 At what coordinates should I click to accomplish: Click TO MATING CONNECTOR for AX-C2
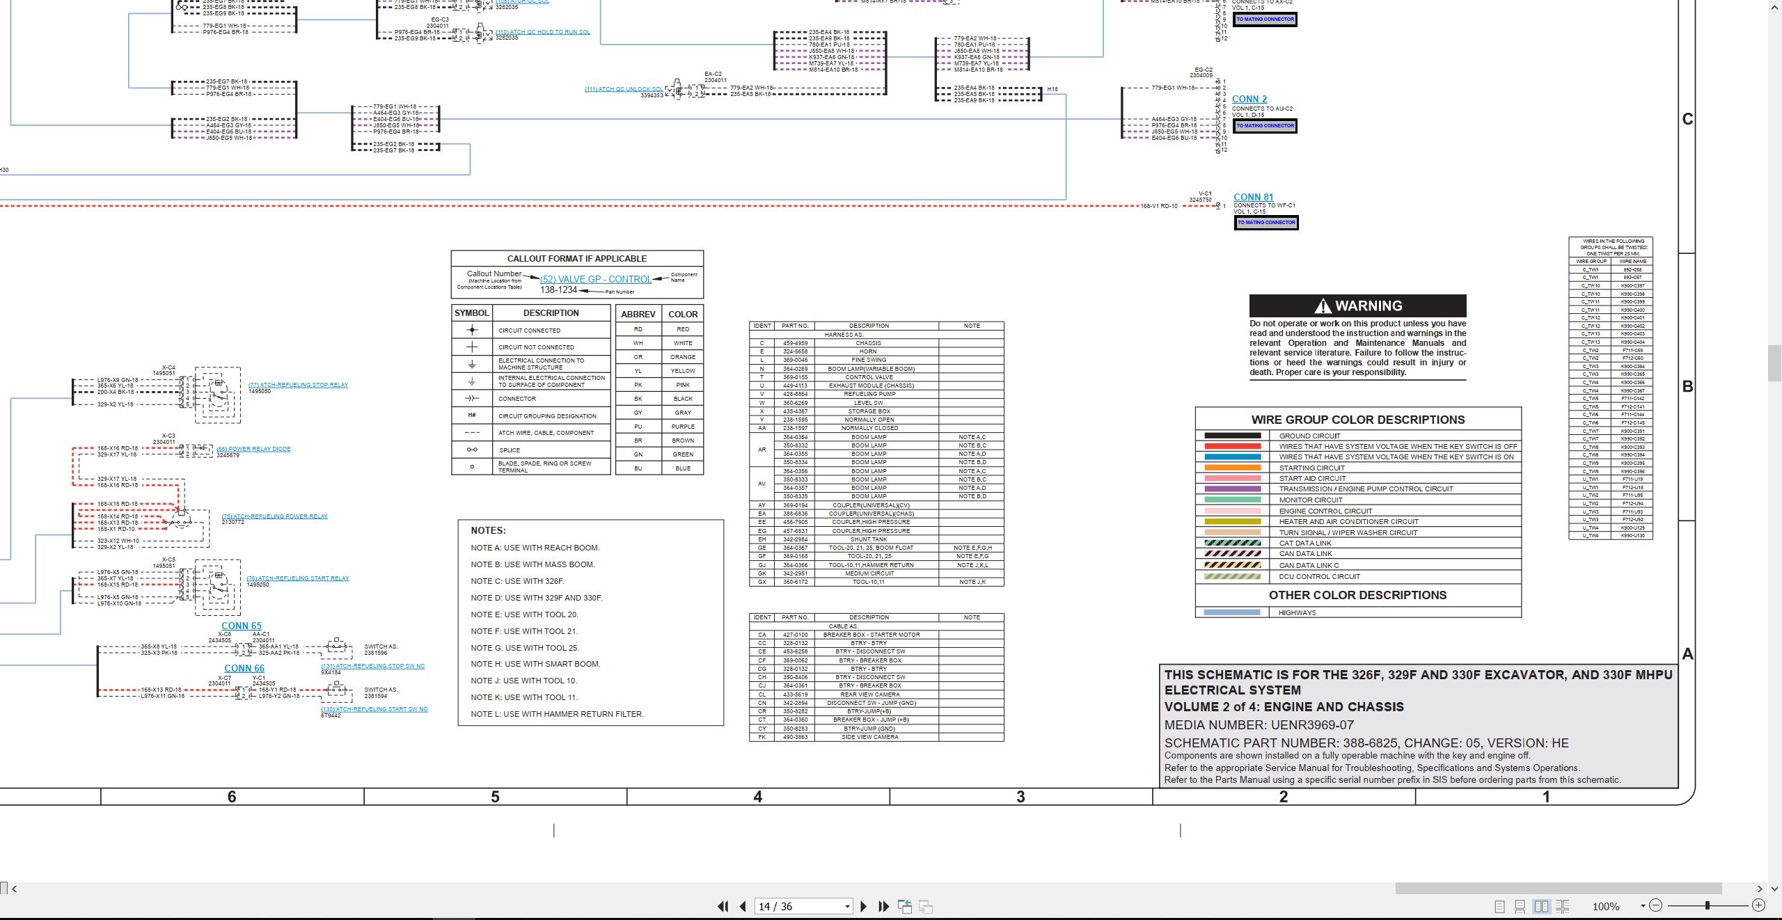click(x=1265, y=19)
